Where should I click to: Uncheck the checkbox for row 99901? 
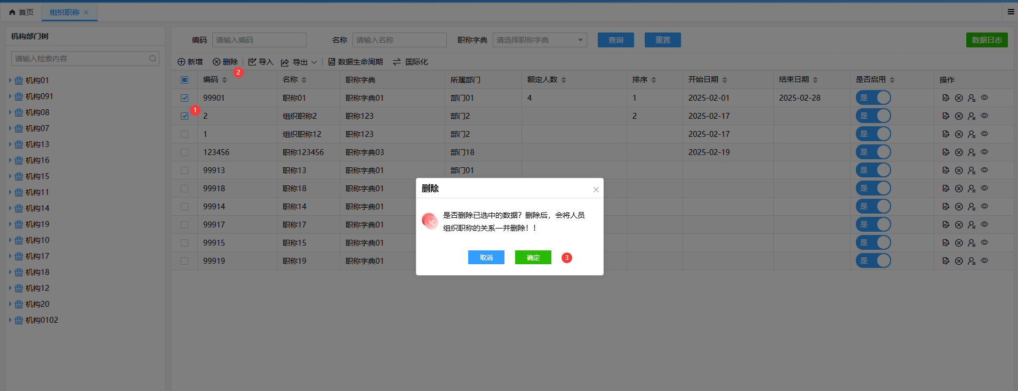185,98
